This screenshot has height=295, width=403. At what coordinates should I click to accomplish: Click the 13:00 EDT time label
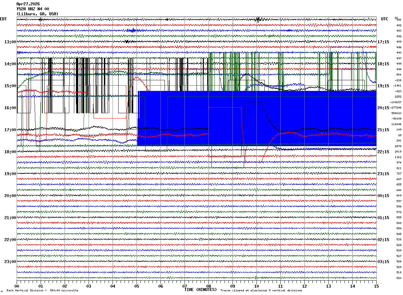[x=10, y=42]
